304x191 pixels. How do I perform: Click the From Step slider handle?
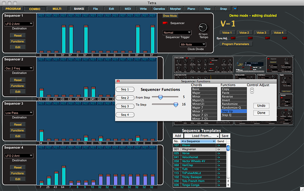160,97
